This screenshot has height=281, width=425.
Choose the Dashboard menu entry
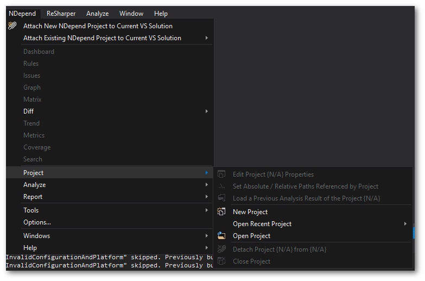click(110, 51)
